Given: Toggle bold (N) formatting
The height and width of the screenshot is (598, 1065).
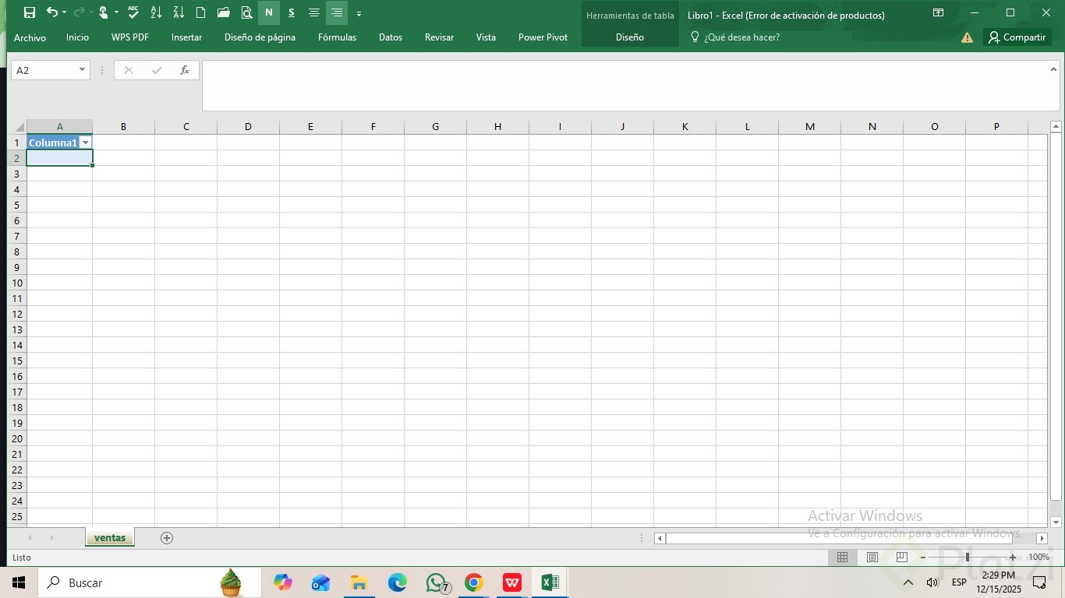Looking at the screenshot, I should [269, 12].
